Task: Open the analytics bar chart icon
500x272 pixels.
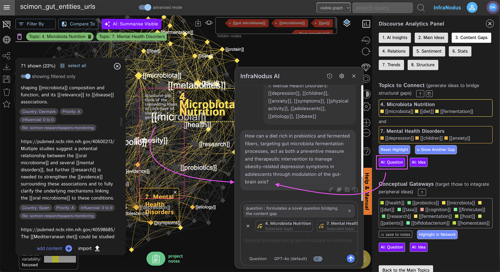Action: point(366,24)
